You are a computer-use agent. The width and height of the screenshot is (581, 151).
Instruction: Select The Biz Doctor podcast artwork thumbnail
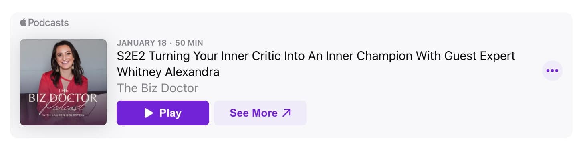click(63, 82)
